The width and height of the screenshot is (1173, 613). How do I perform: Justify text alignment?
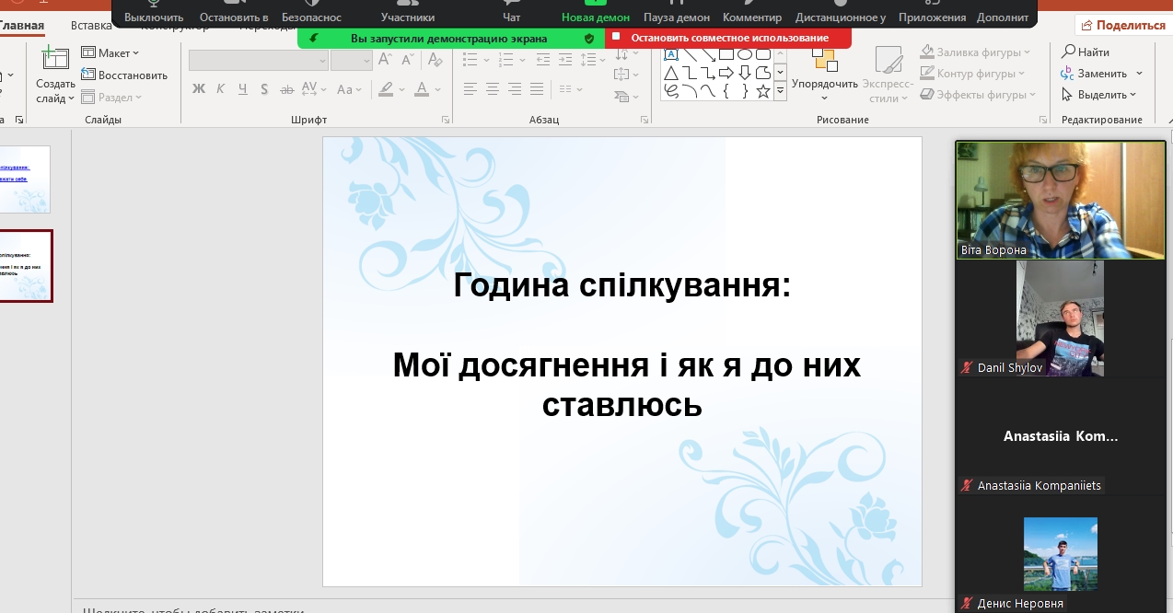(537, 89)
